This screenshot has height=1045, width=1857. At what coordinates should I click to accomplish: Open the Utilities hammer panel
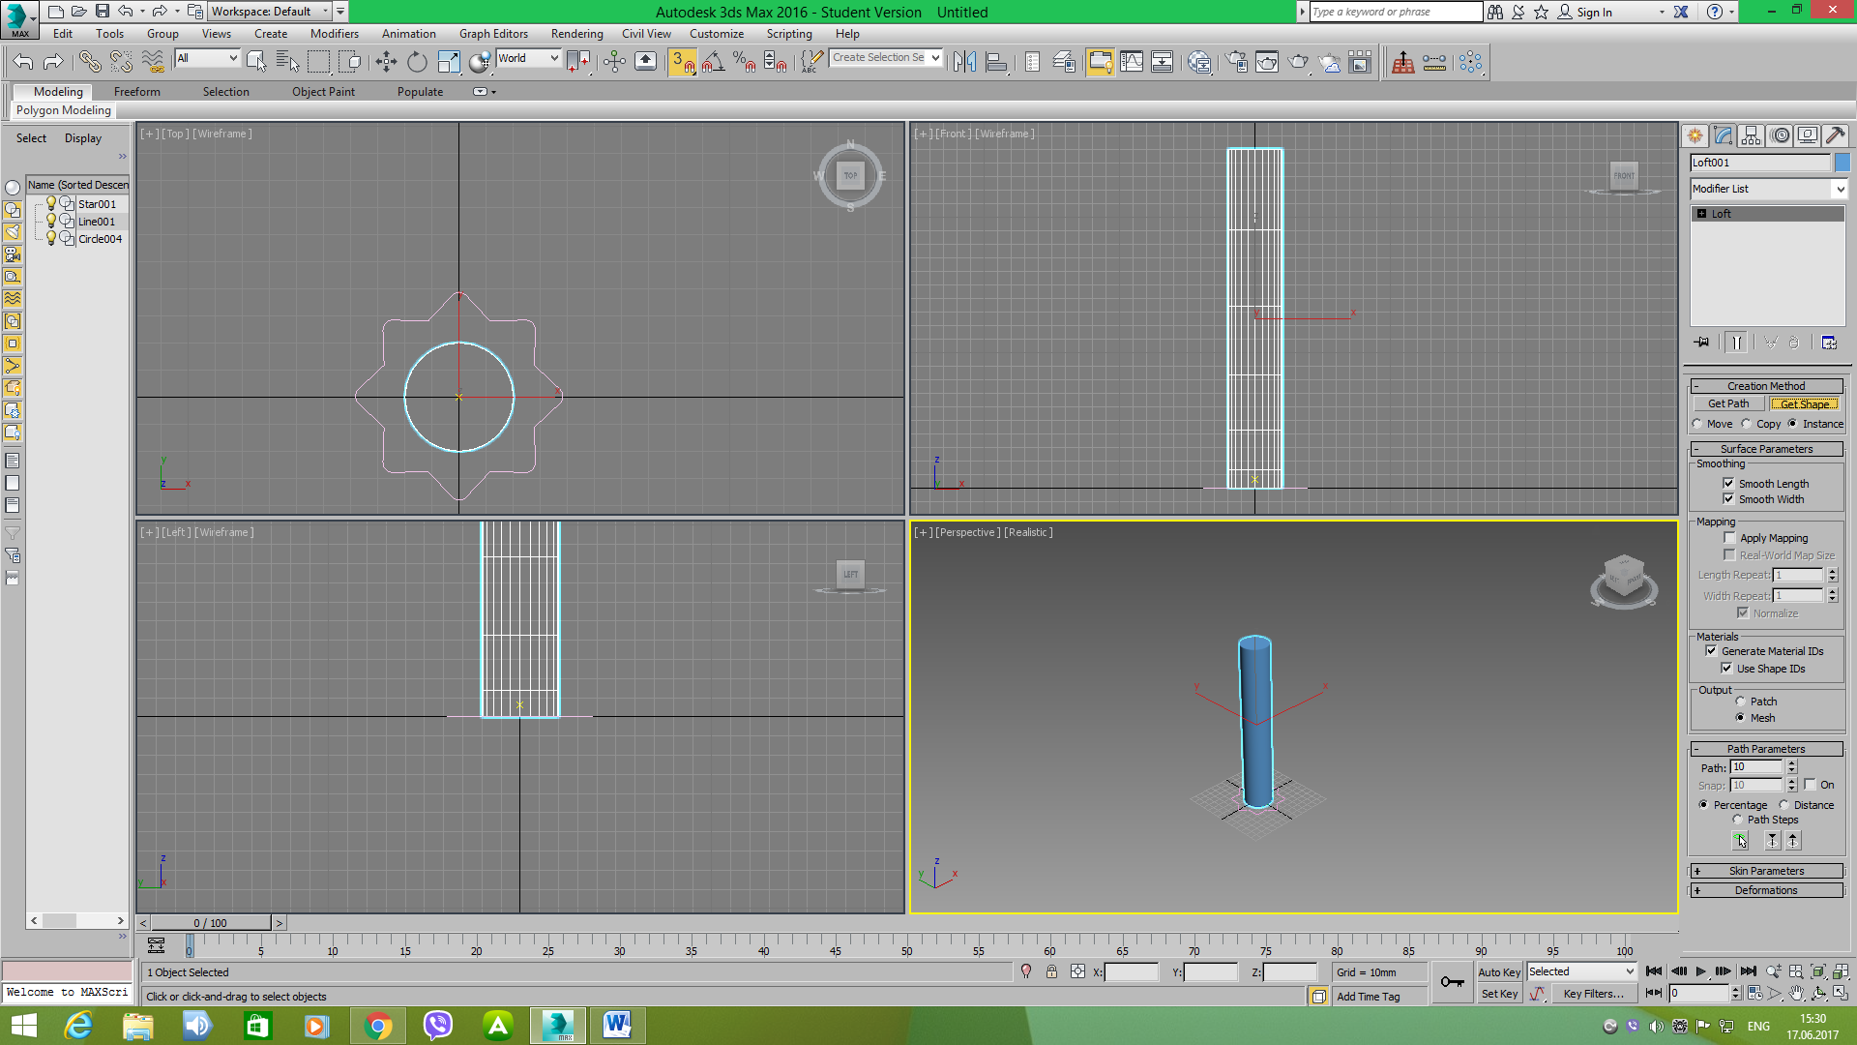pos(1835,135)
